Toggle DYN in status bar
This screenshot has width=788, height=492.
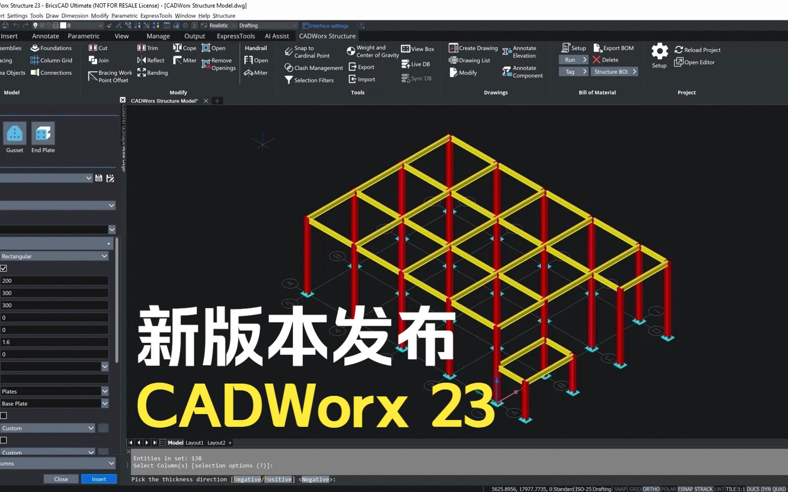[x=766, y=489]
